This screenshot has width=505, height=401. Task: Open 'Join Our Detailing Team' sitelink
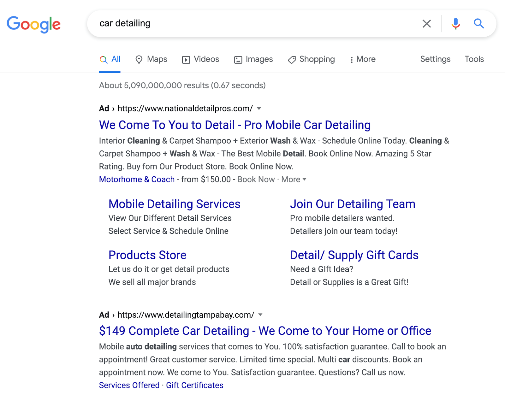pos(353,204)
